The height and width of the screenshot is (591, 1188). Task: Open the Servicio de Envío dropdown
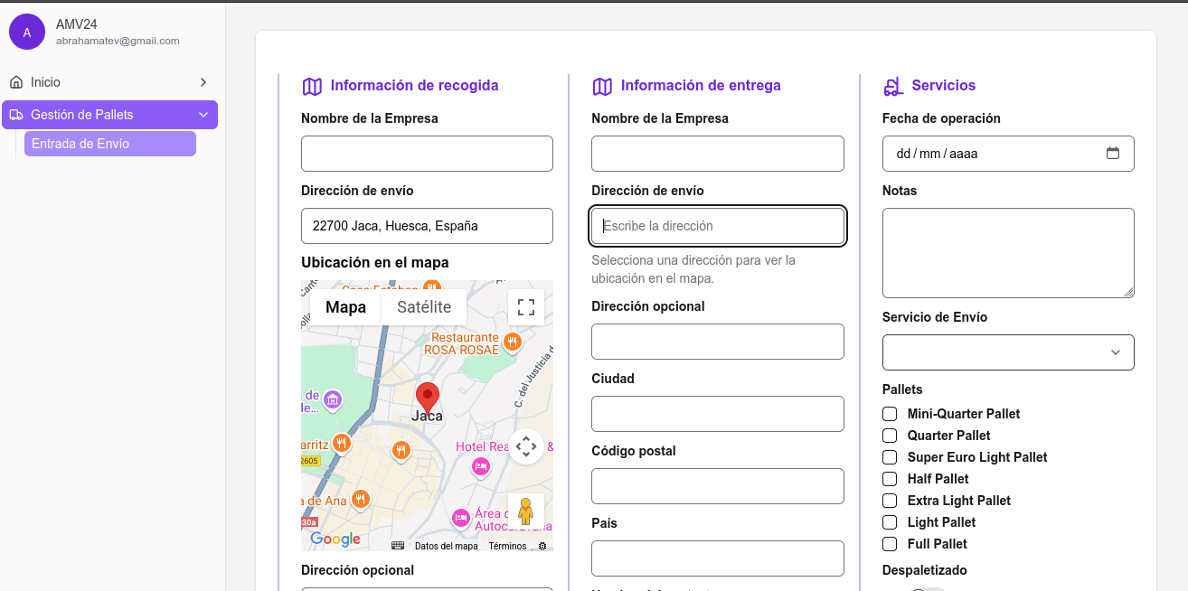(1008, 352)
